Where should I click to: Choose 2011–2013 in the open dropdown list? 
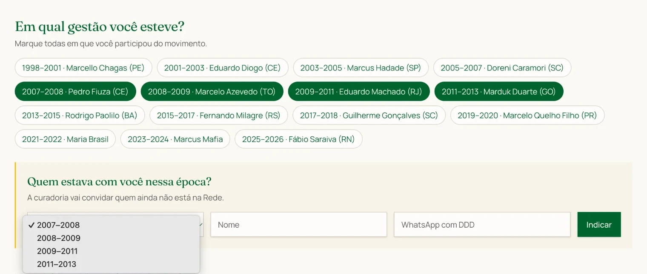point(111,264)
